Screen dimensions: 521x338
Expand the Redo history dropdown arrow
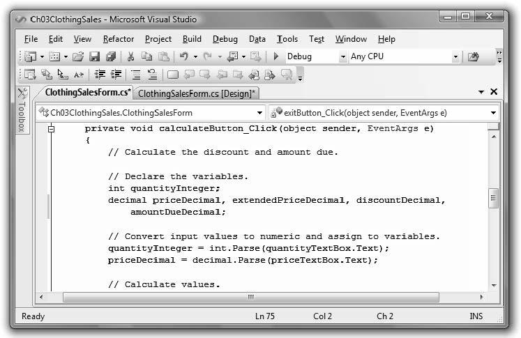click(220, 57)
